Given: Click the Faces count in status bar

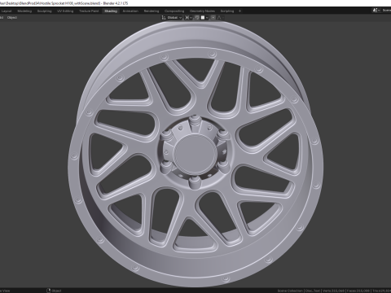Looking at the screenshot, I should pos(358,291).
